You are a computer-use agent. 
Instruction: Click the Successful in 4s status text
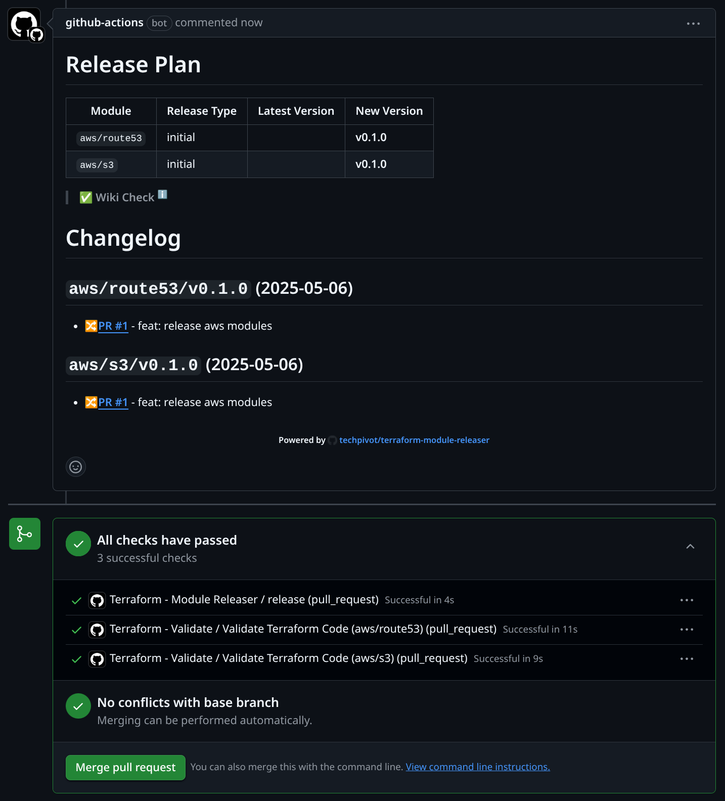coord(420,600)
